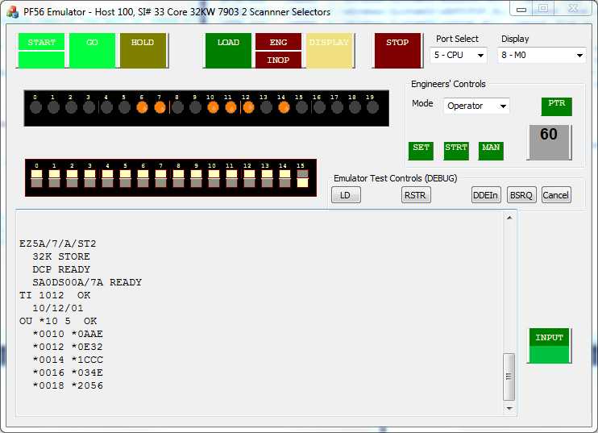Click the LD debug button
This screenshot has width=598, height=433.
click(346, 195)
